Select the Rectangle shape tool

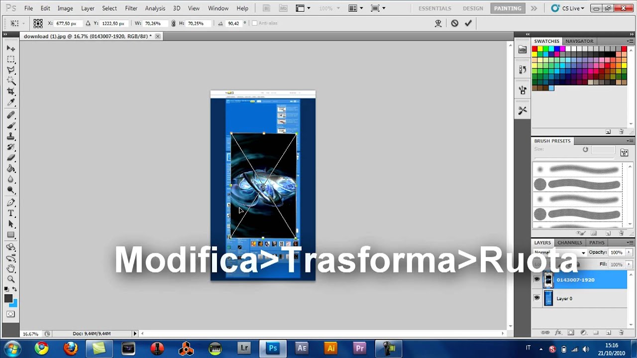(x=11, y=235)
